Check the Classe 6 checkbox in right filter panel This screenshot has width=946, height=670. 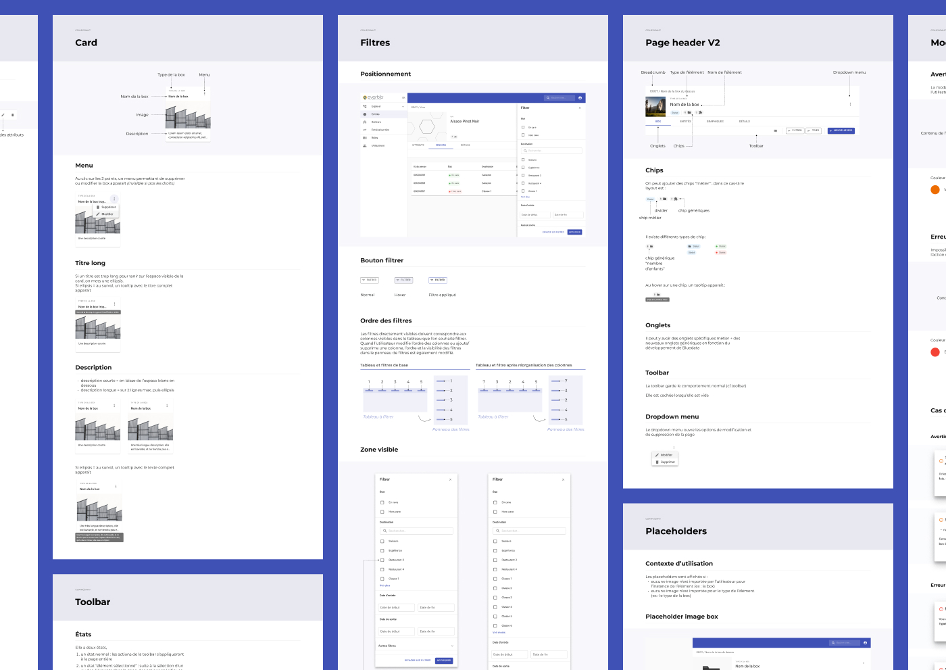[x=495, y=626]
